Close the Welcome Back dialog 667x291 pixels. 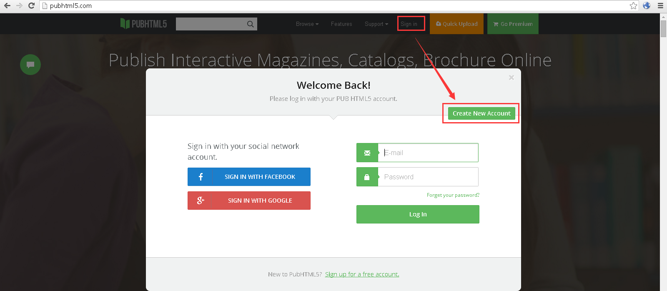(512, 78)
